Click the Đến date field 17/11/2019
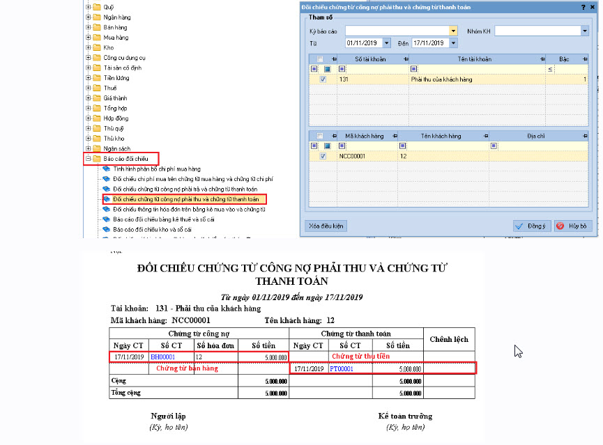The height and width of the screenshot is (445, 603). pyautogui.click(x=430, y=43)
